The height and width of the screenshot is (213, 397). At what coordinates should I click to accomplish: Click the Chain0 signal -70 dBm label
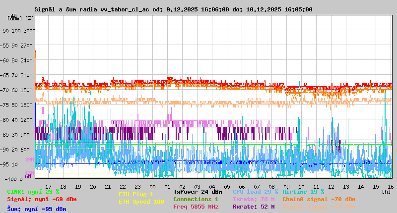319,199
